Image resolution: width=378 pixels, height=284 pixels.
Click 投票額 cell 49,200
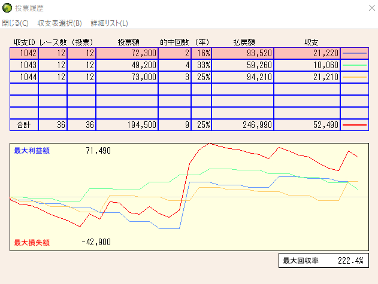click(127, 65)
